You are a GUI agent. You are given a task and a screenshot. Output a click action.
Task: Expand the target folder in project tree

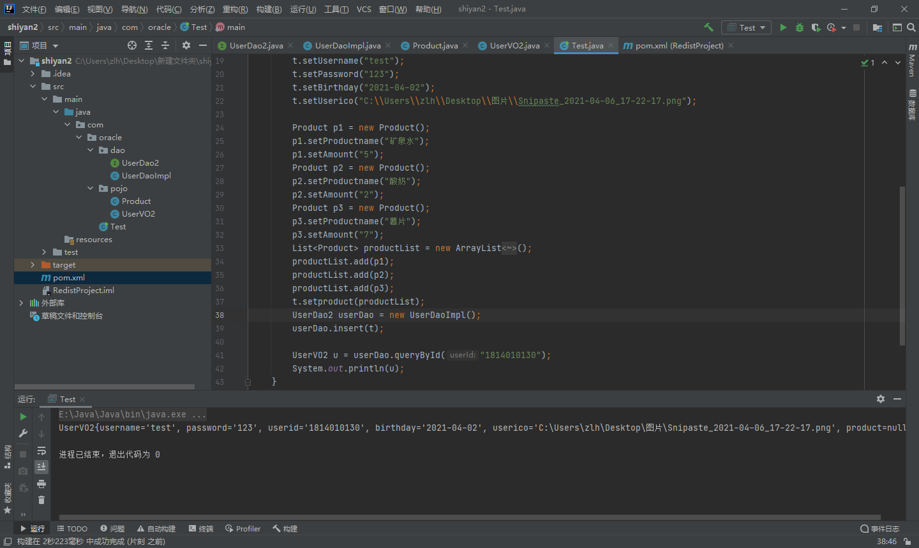pyautogui.click(x=33, y=265)
